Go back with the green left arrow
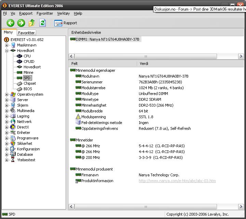This screenshot has width=246, height=219. tap(11, 23)
